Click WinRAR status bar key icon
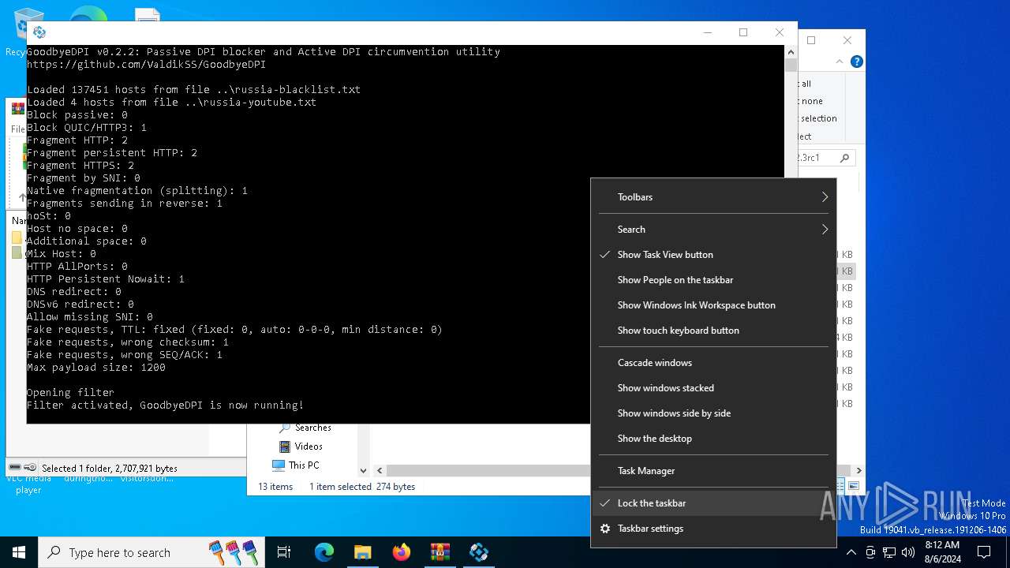Image resolution: width=1010 pixels, height=568 pixels. pos(30,467)
